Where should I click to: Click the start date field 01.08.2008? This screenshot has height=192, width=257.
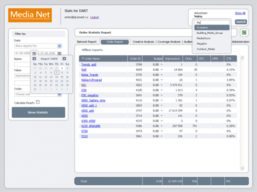[23, 53]
